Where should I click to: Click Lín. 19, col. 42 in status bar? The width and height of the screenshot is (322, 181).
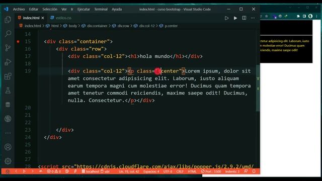tap(129, 171)
